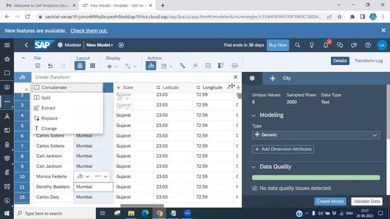Open the Transform Log tab
The width and height of the screenshot is (390, 219).
(x=368, y=61)
